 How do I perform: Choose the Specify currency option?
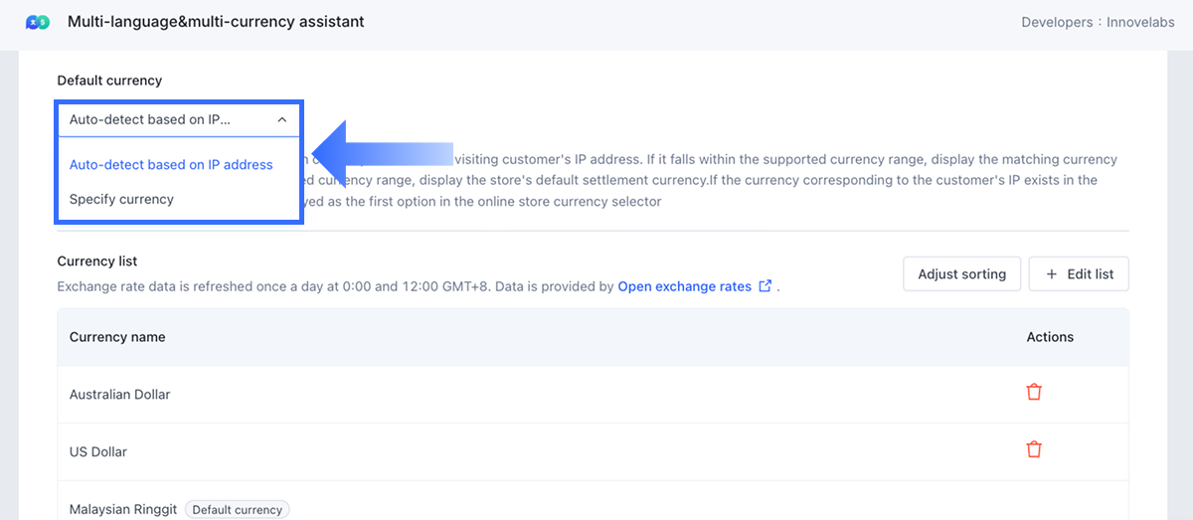pyautogui.click(x=121, y=200)
